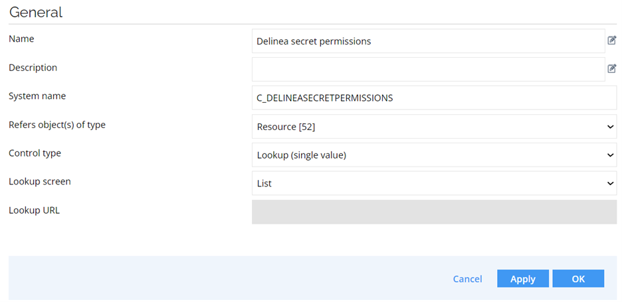Click the greyed-out Lookup URL field
The image size is (622, 302).
pyautogui.click(x=435, y=212)
